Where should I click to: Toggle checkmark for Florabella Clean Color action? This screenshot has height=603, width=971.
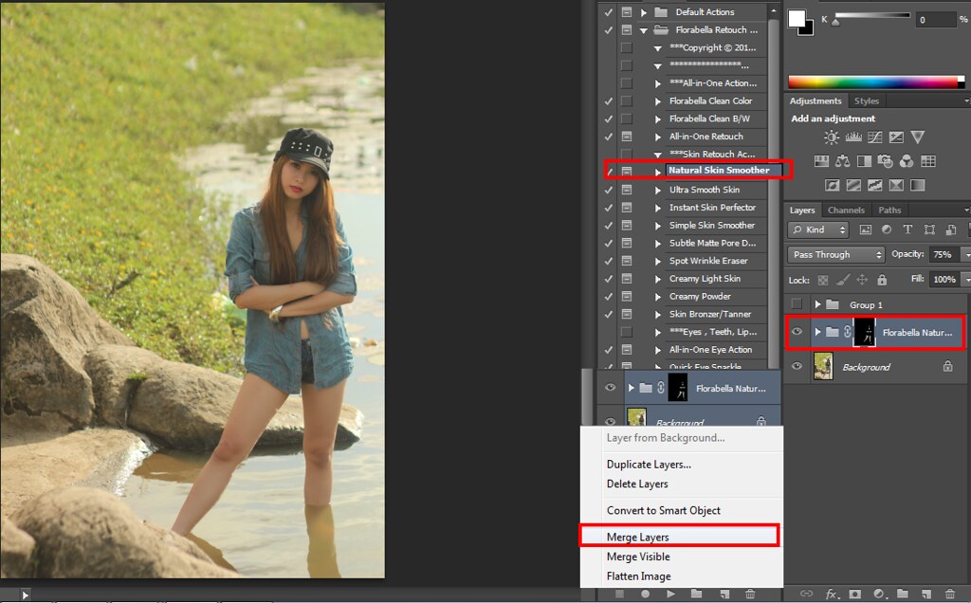coord(609,100)
